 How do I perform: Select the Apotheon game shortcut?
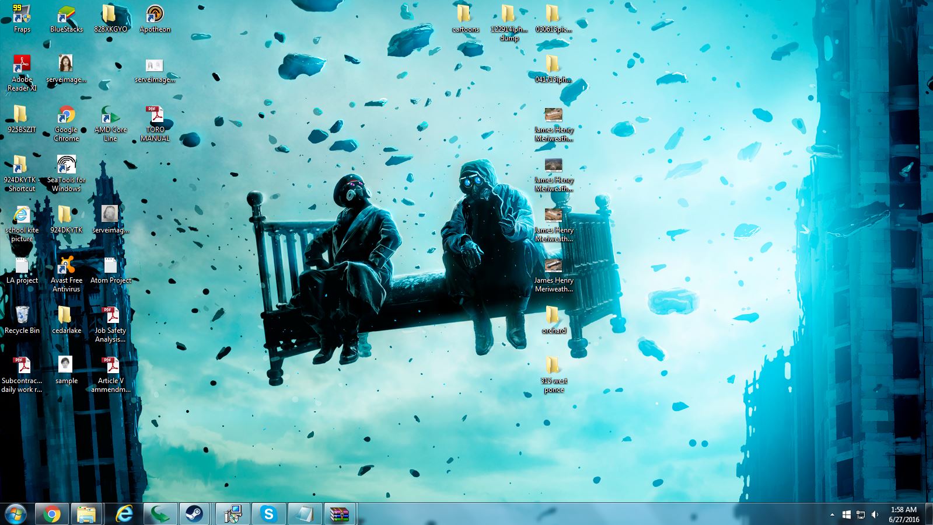(x=155, y=19)
